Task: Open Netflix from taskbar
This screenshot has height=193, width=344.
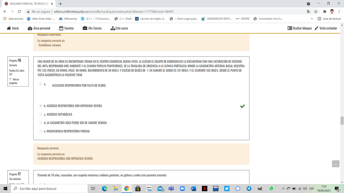Action: point(204,189)
